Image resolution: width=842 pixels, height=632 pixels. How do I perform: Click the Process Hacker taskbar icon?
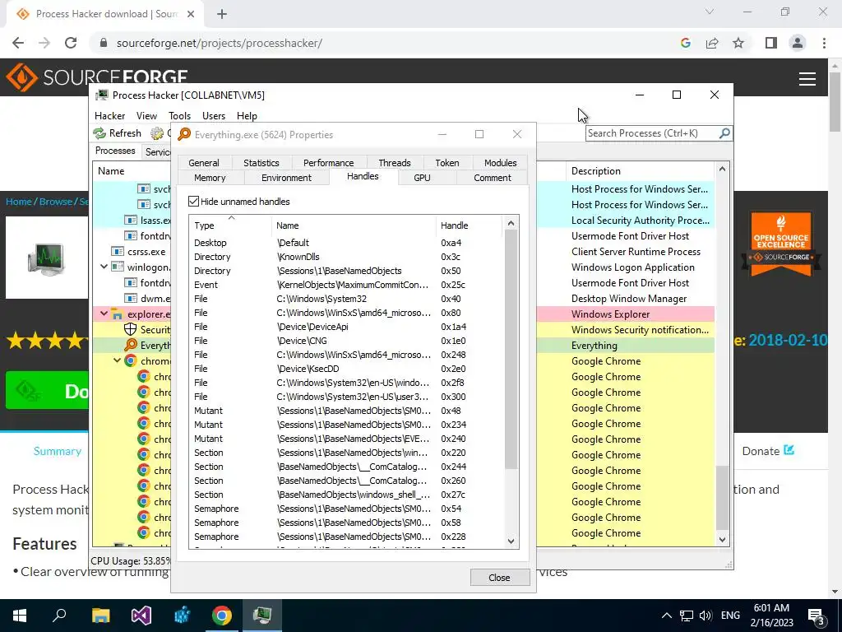[262, 616]
